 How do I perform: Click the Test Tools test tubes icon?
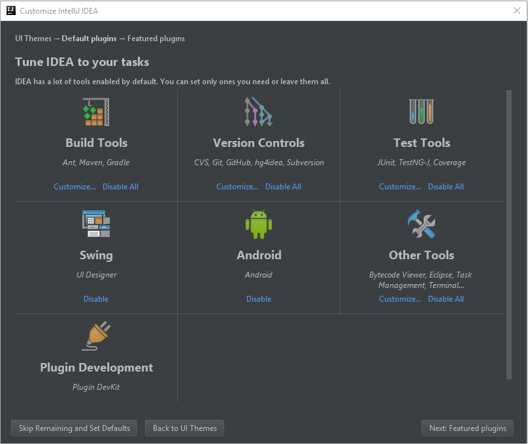coord(421,111)
